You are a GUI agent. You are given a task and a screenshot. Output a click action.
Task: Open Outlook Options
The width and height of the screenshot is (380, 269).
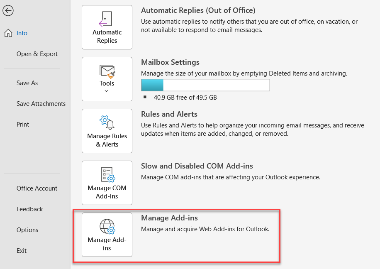point(27,230)
